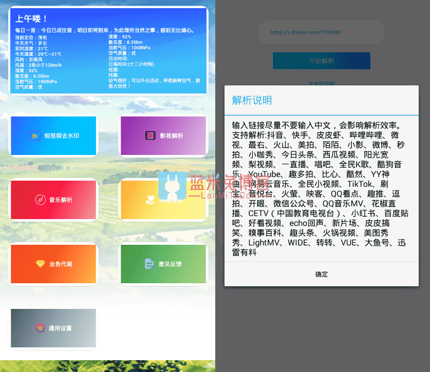Click the music note icon beside 音乐解析

tap(40, 200)
